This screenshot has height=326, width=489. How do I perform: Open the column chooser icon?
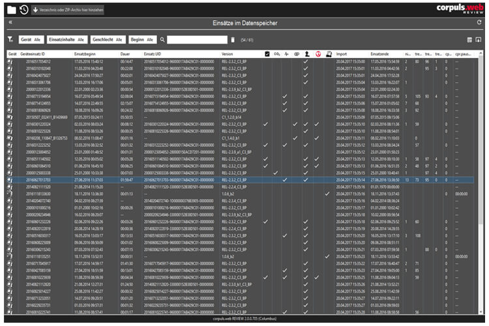469,40
